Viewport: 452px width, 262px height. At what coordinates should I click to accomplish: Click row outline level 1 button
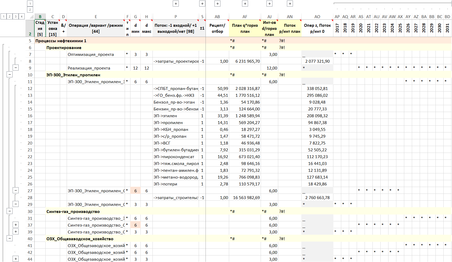point(3,17)
